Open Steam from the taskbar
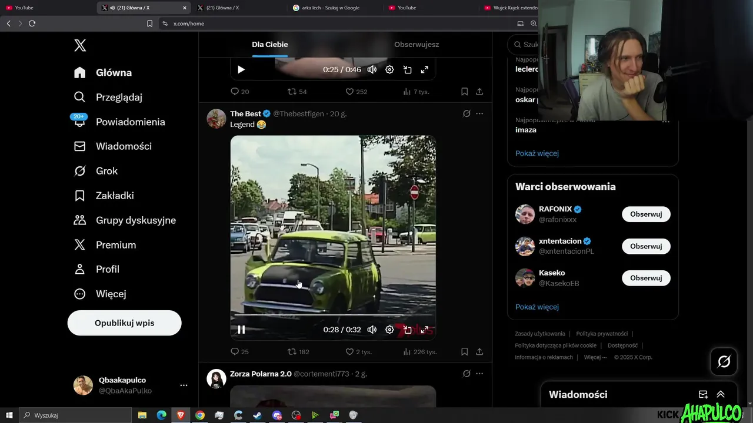 [x=258, y=415]
